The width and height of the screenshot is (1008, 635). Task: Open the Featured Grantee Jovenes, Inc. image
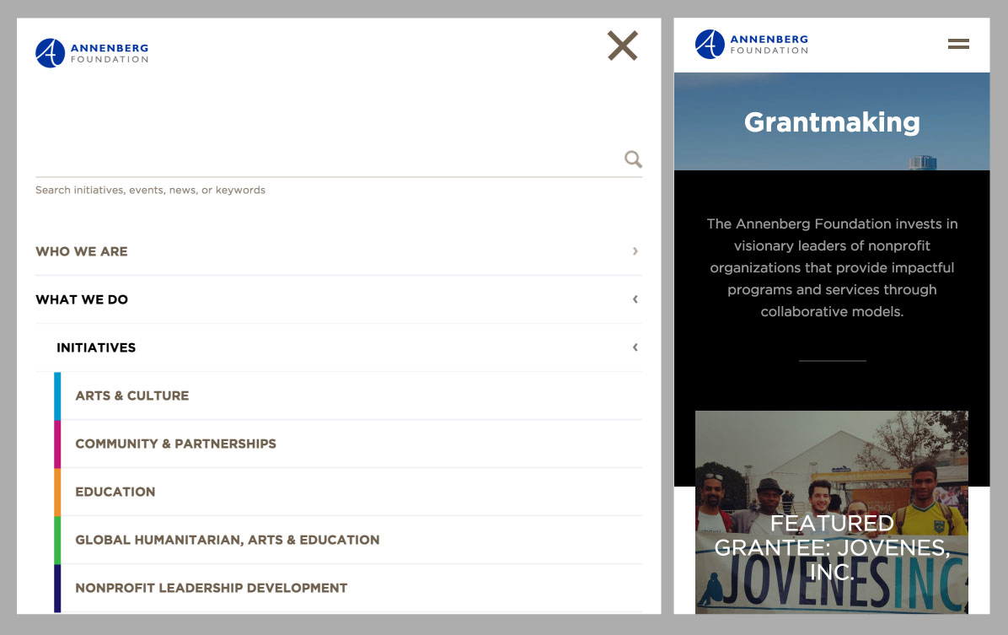[x=831, y=512]
